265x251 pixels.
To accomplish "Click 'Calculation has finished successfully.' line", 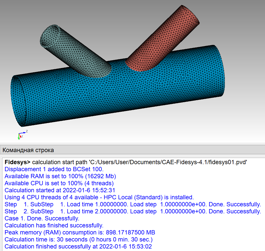I will click(x=54, y=225).
